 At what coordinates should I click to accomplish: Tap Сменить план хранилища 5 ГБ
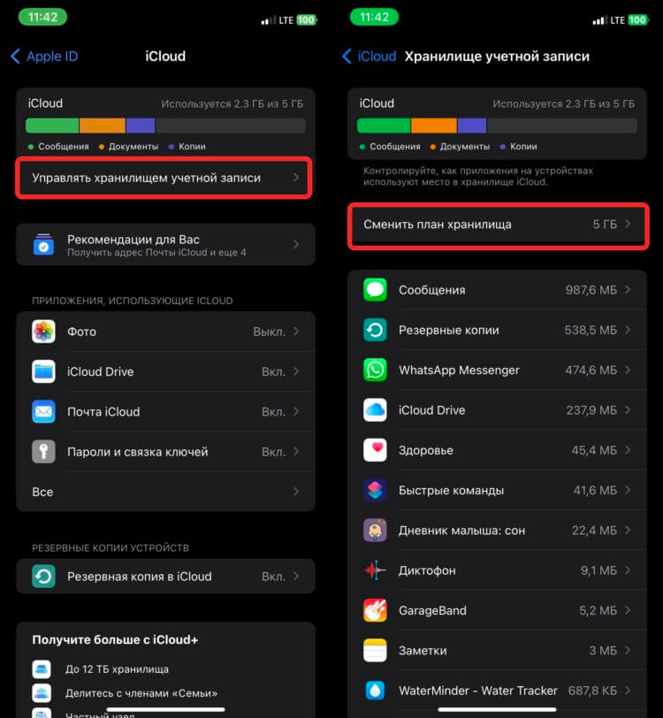(x=499, y=225)
